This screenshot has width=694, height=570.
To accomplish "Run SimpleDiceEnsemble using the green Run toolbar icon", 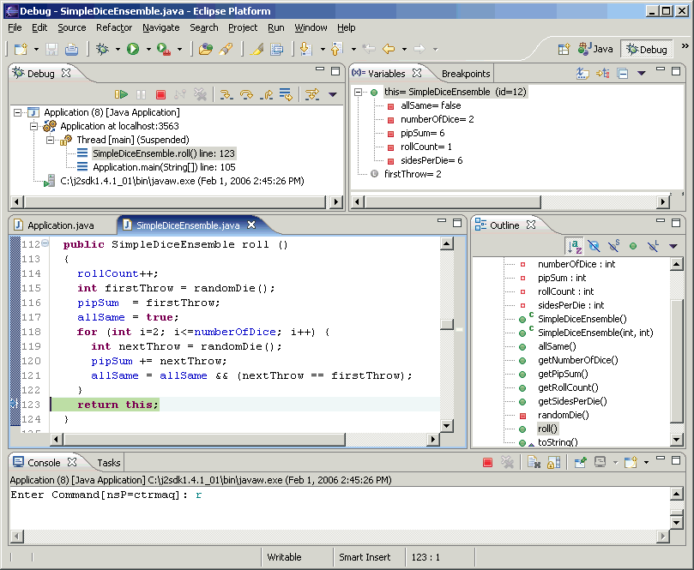I will coord(134,48).
